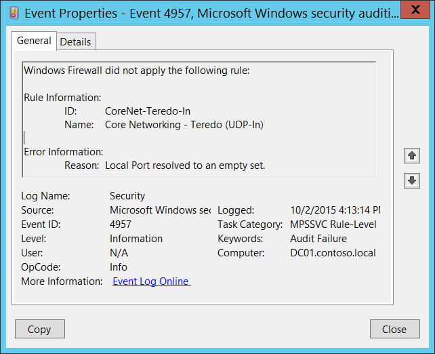Click the Event ID value 4957
The image size is (435, 354).
tap(121, 224)
